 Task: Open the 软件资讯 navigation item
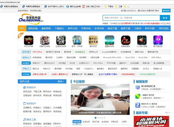point(164,28)
